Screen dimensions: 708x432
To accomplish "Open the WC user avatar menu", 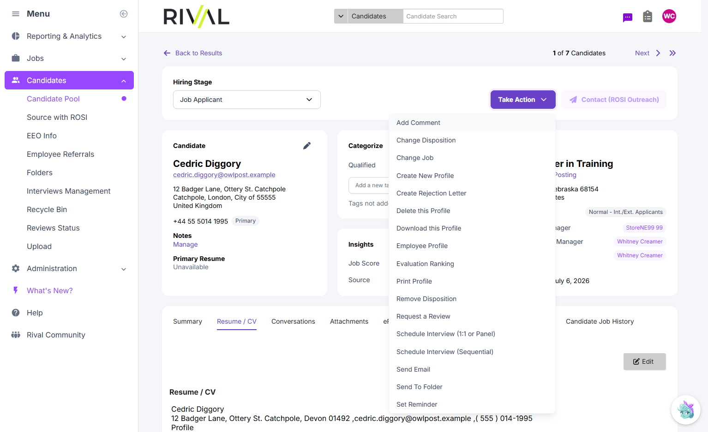I will 669,16.
